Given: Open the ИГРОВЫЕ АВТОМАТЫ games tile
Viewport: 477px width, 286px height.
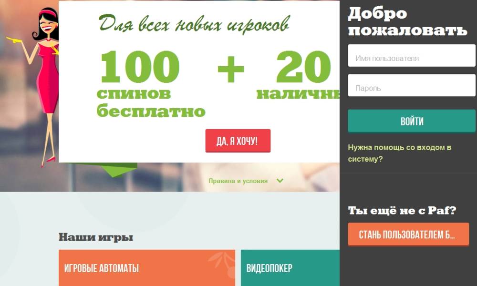Looking at the screenshot, I should tap(147, 268).
